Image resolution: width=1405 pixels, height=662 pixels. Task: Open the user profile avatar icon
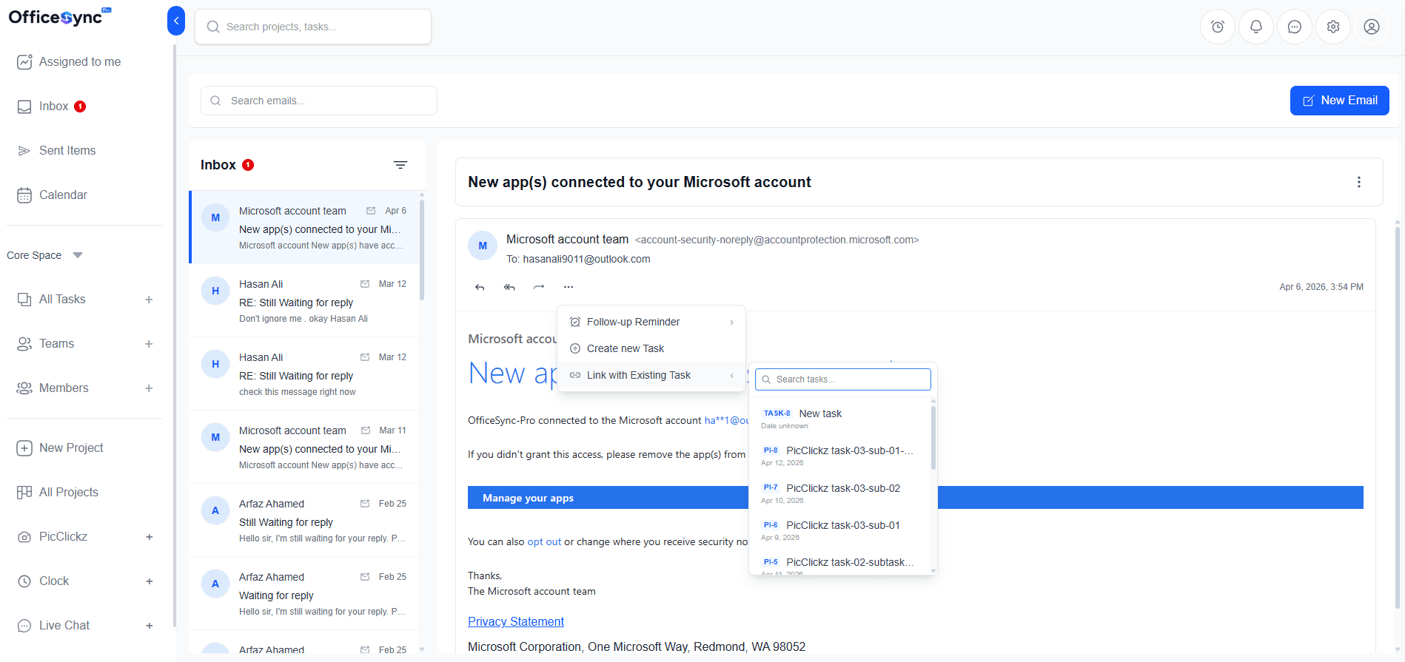coord(1372,27)
